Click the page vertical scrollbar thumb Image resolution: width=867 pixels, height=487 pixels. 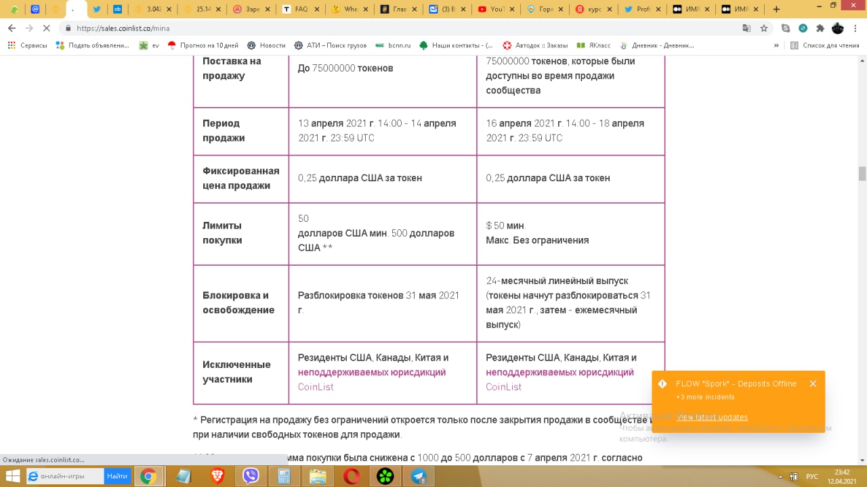point(862,174)
